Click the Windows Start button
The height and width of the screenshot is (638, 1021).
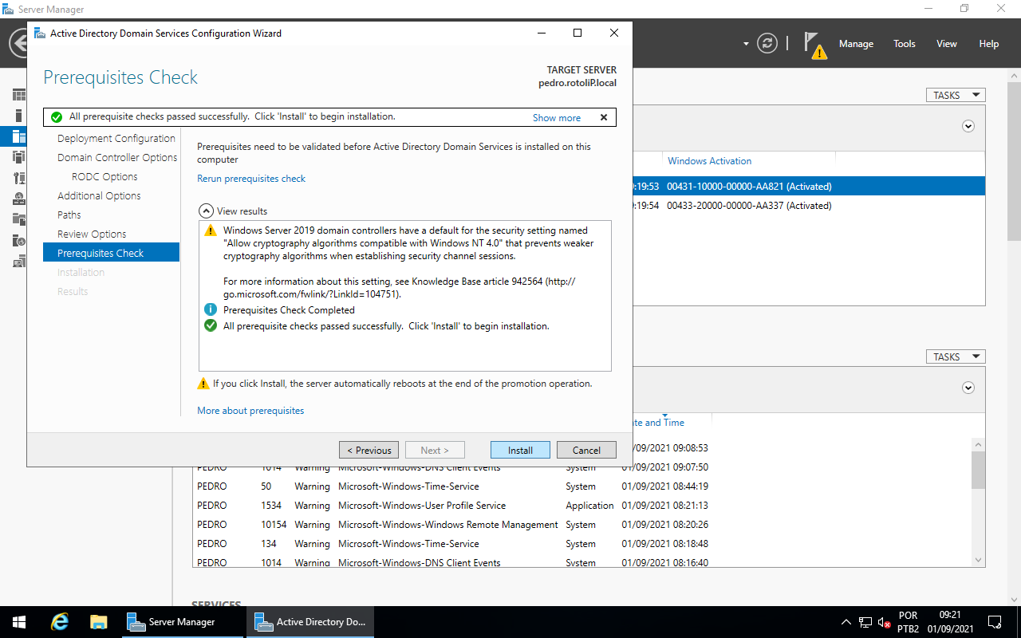(x=18, y=621)
